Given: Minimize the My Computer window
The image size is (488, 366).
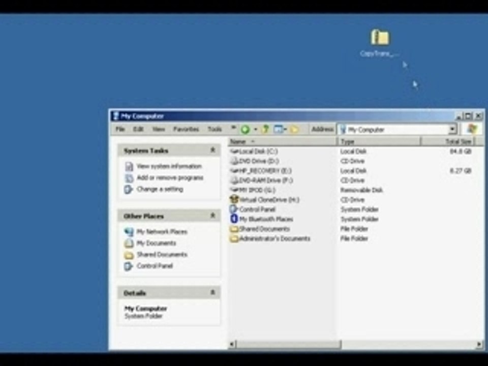Looking at the screenshot, I should pos(459,116).
